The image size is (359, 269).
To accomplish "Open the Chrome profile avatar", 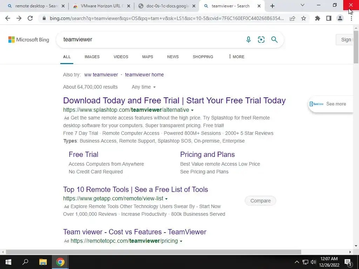I will coord(340,18).
